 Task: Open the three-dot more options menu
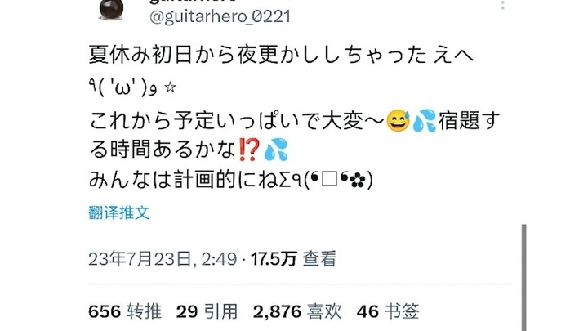tap(502, 5)
